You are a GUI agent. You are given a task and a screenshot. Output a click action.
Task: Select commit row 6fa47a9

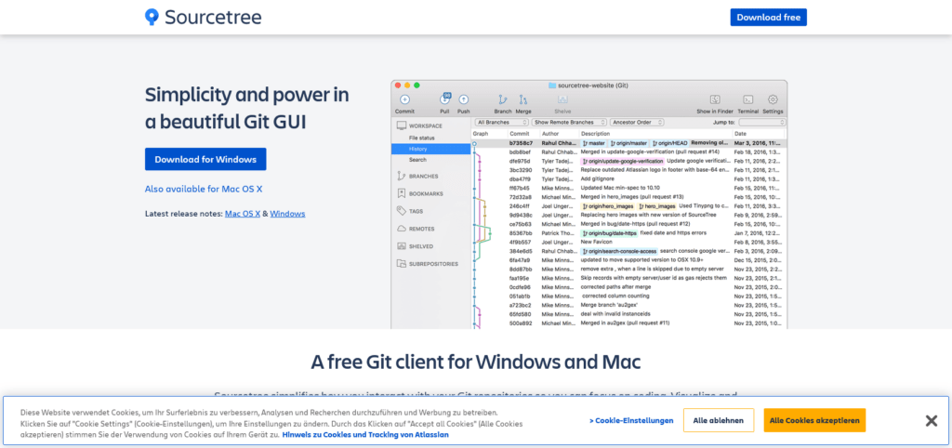(x=629, y=260)
